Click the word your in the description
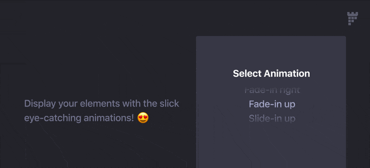Image resolution: width=370 pixels, height=168 pixels. 68,104
